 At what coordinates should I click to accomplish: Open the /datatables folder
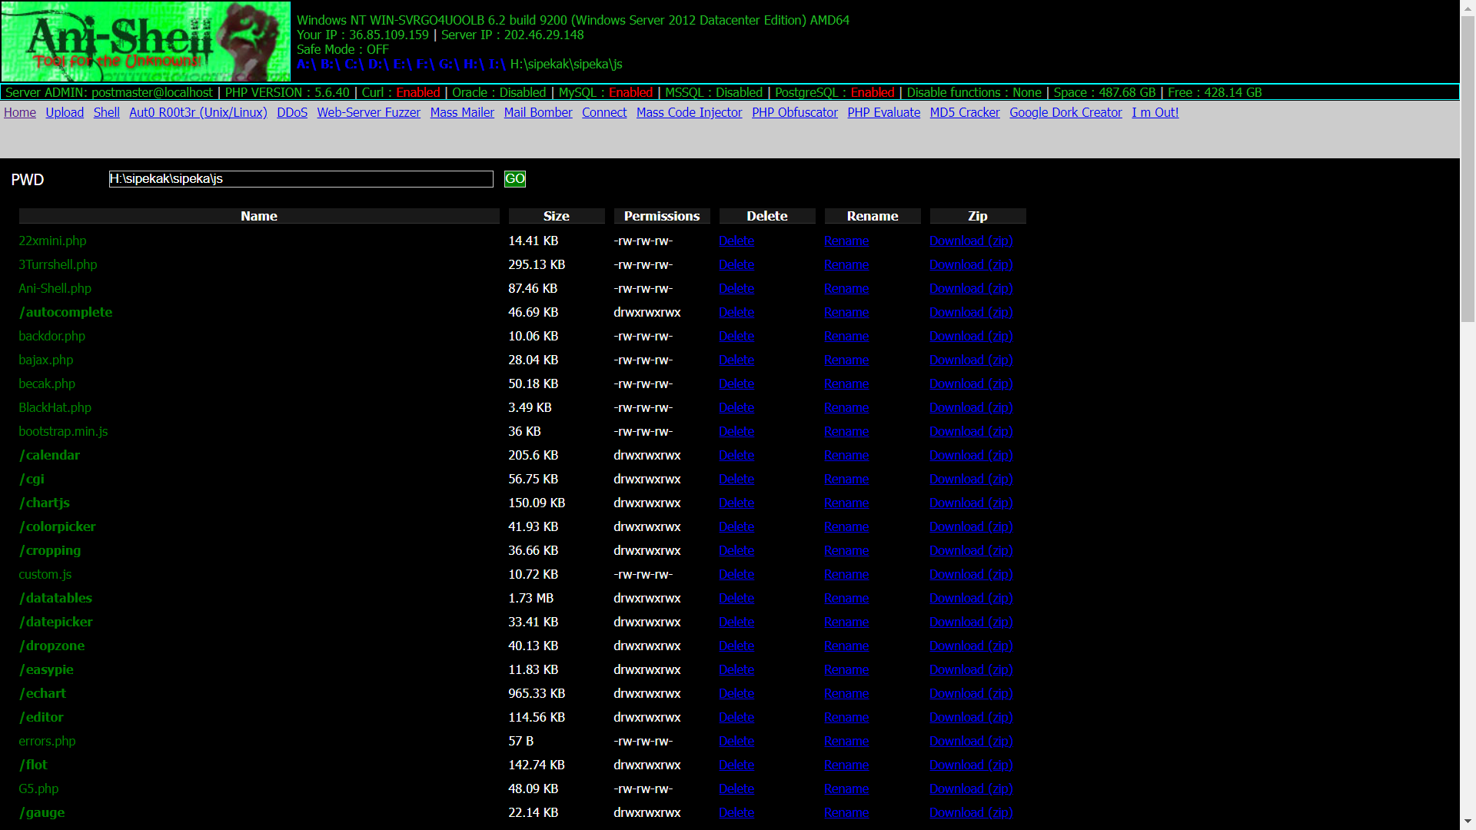(55, 598)
